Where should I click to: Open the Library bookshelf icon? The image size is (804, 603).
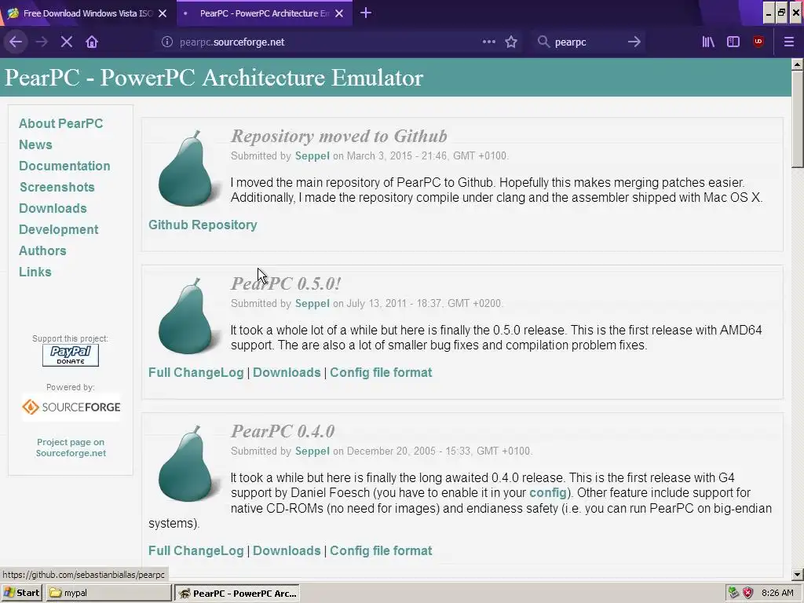[x=708, y=42]
